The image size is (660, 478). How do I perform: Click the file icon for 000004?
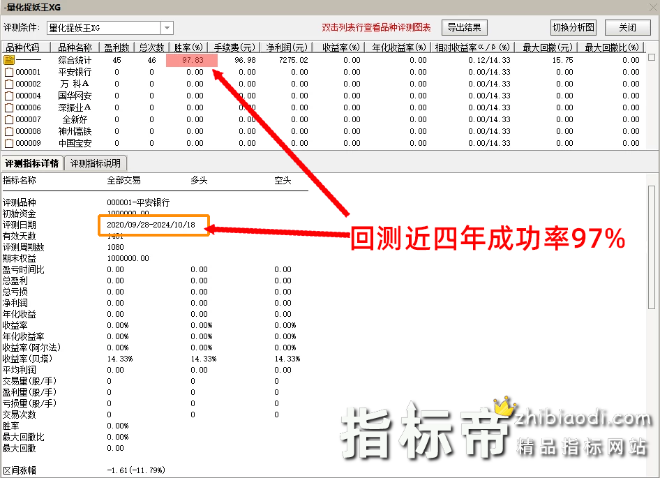9,96
